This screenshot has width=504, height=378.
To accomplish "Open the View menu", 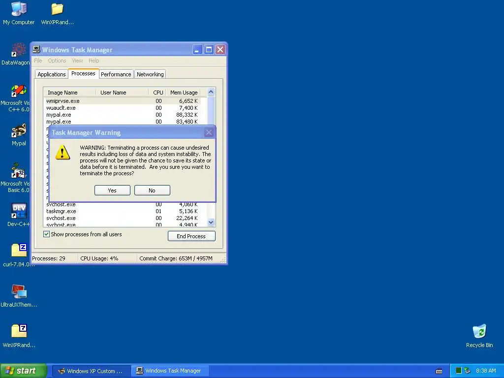I will pyautogui.click(x=77, y=61).
